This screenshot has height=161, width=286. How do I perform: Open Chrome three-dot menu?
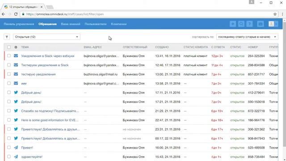pyautogui.click(x=282, y=14)
